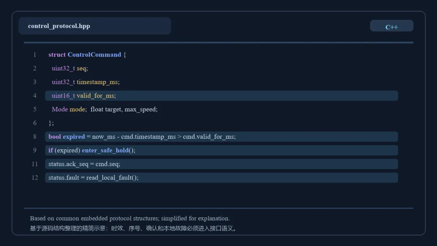The image size is (437, 246).
Task: Click the C++ language badge
Action: point(391,26)
